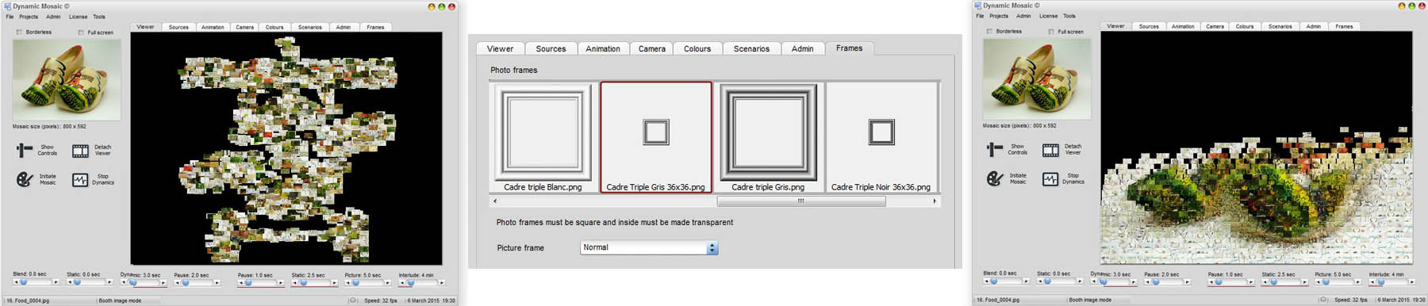The image size is (1428, 306).
Task: Open License menu in left window
Action: coord(78,17)
